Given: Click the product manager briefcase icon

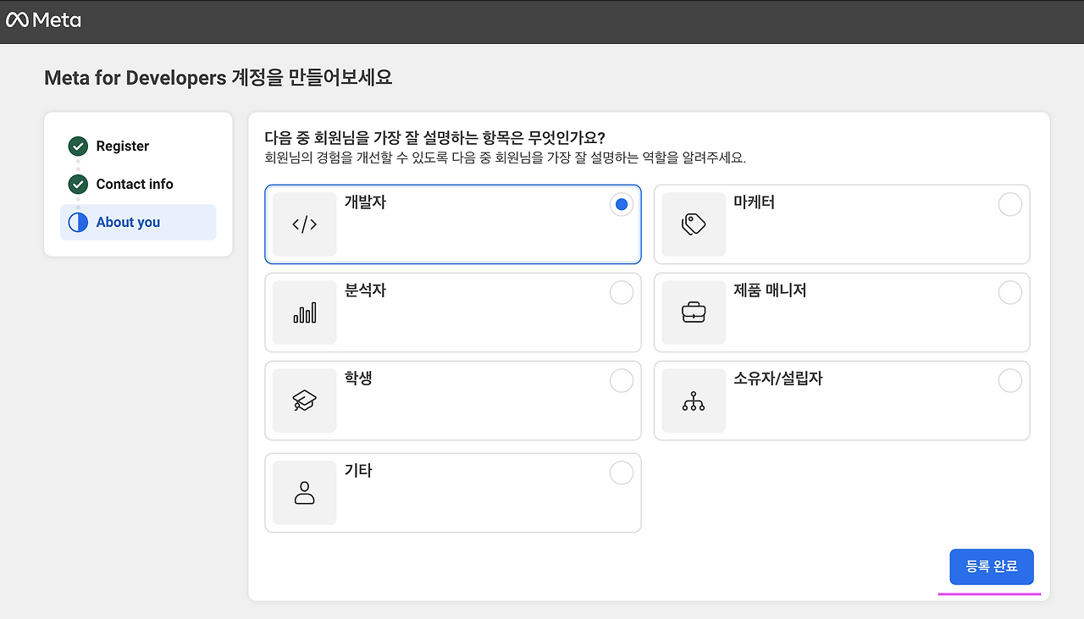Looking at the screenshot, I should click(x=694, y=312).
